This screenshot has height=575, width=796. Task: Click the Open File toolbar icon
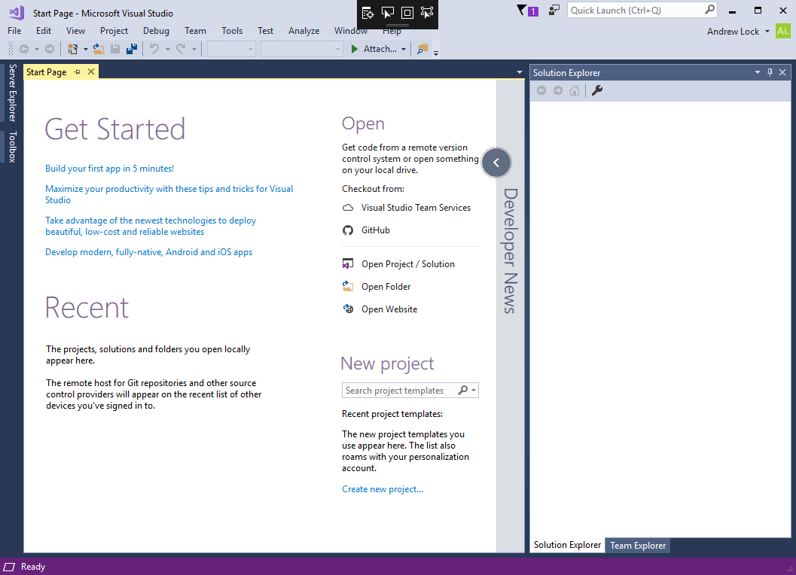(x=99, y=49)
